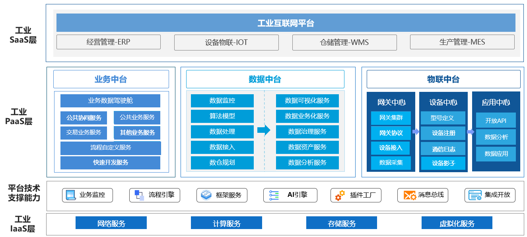Select the 设备影子 box
Image resolution: width=527 pixels, height=237 pixels.
[x=443, y=163]
